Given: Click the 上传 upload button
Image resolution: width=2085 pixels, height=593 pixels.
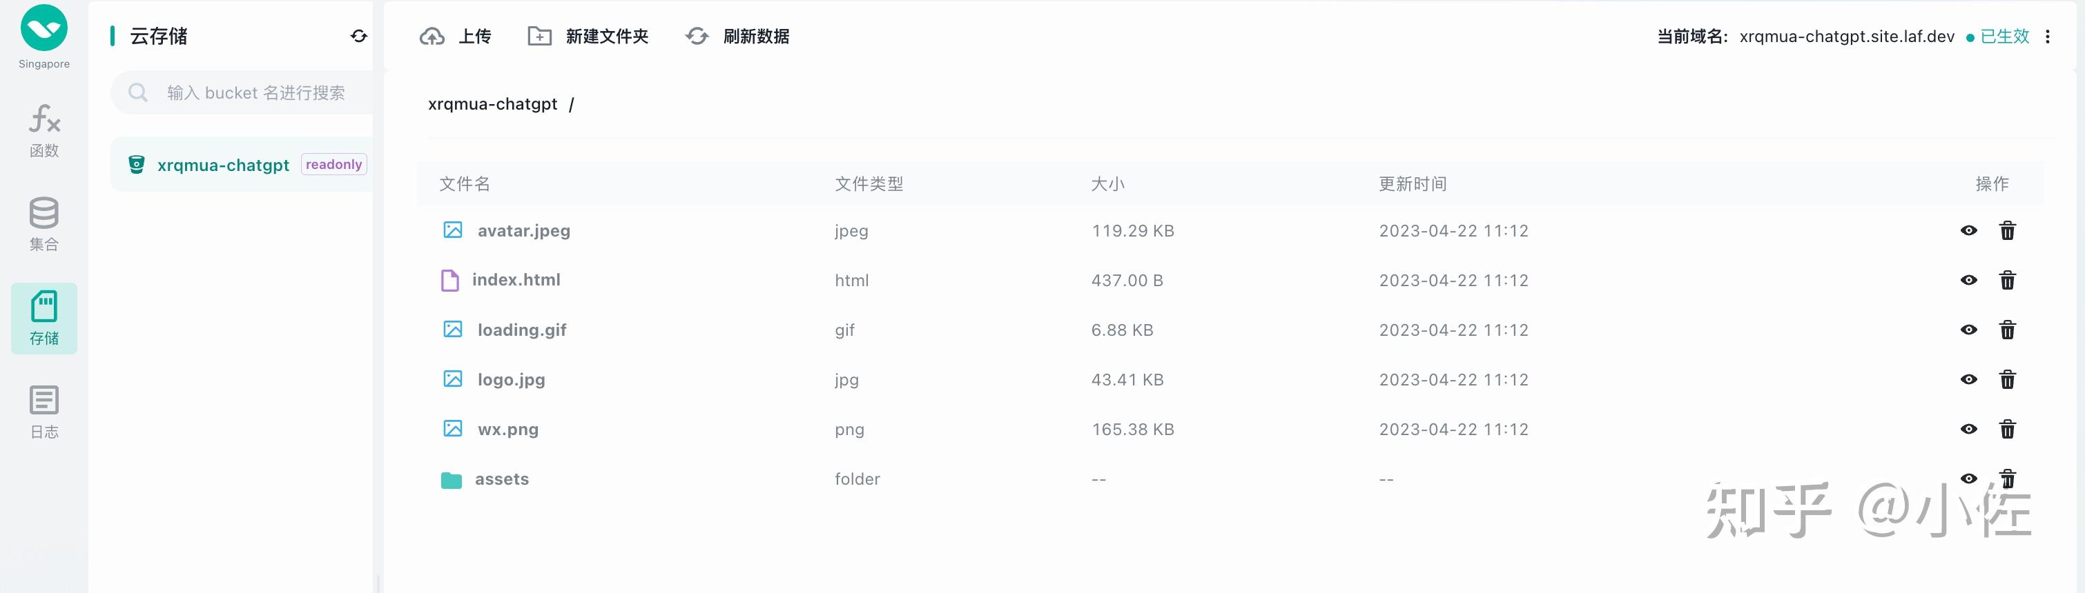Looking at the screenshot, I should click(x=456, y=37).
